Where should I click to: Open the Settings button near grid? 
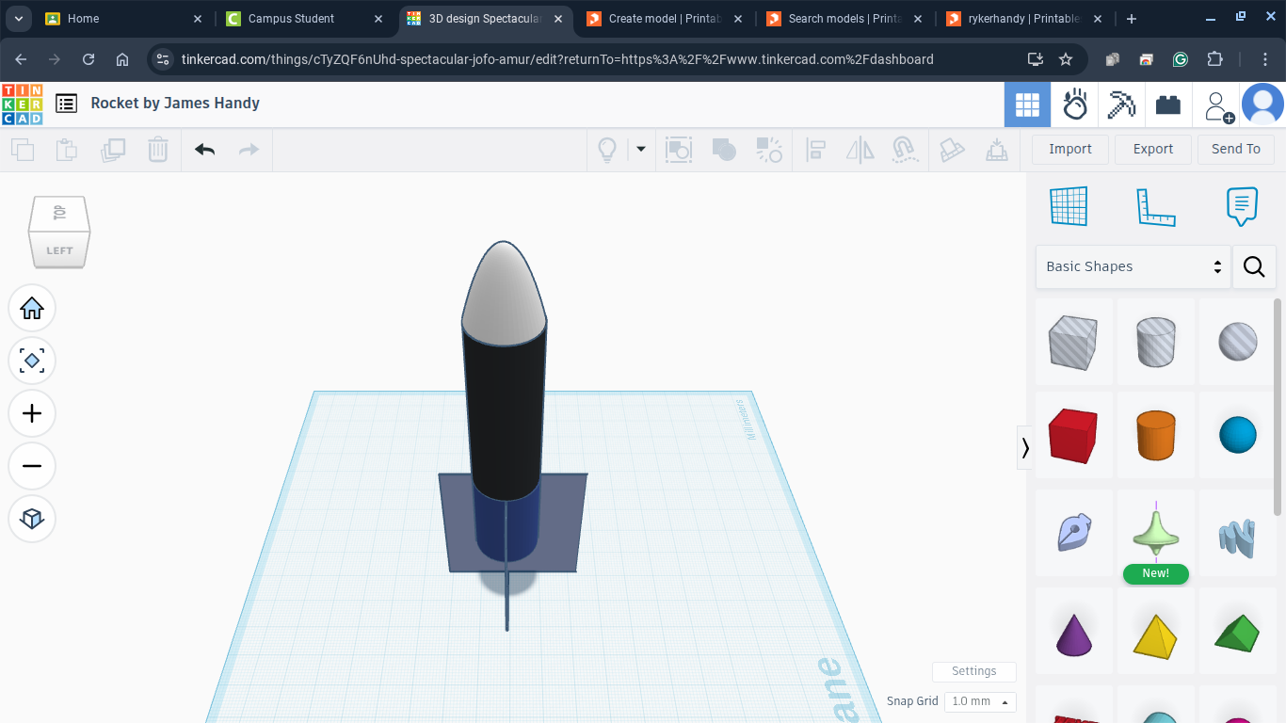974,671
